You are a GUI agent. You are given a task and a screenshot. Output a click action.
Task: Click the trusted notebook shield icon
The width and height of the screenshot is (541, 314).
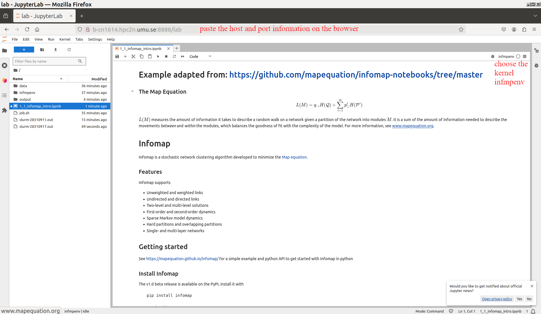coord(451,311)
